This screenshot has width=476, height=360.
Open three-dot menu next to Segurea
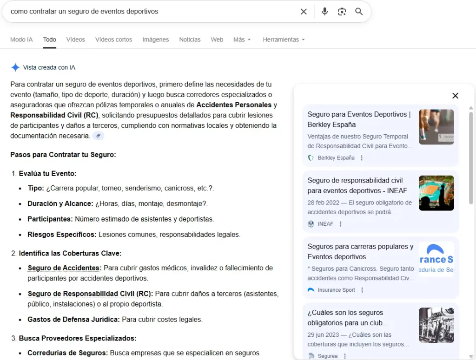[345, 356]
